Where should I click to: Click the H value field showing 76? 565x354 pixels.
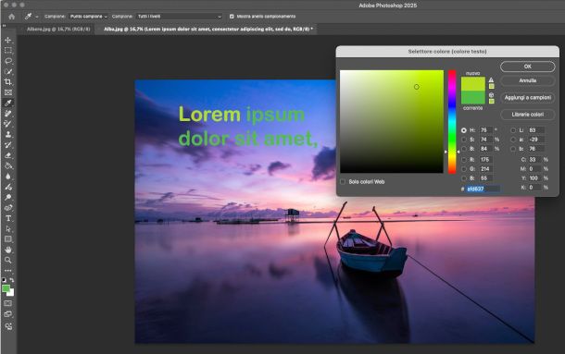[x=485, y=130]
